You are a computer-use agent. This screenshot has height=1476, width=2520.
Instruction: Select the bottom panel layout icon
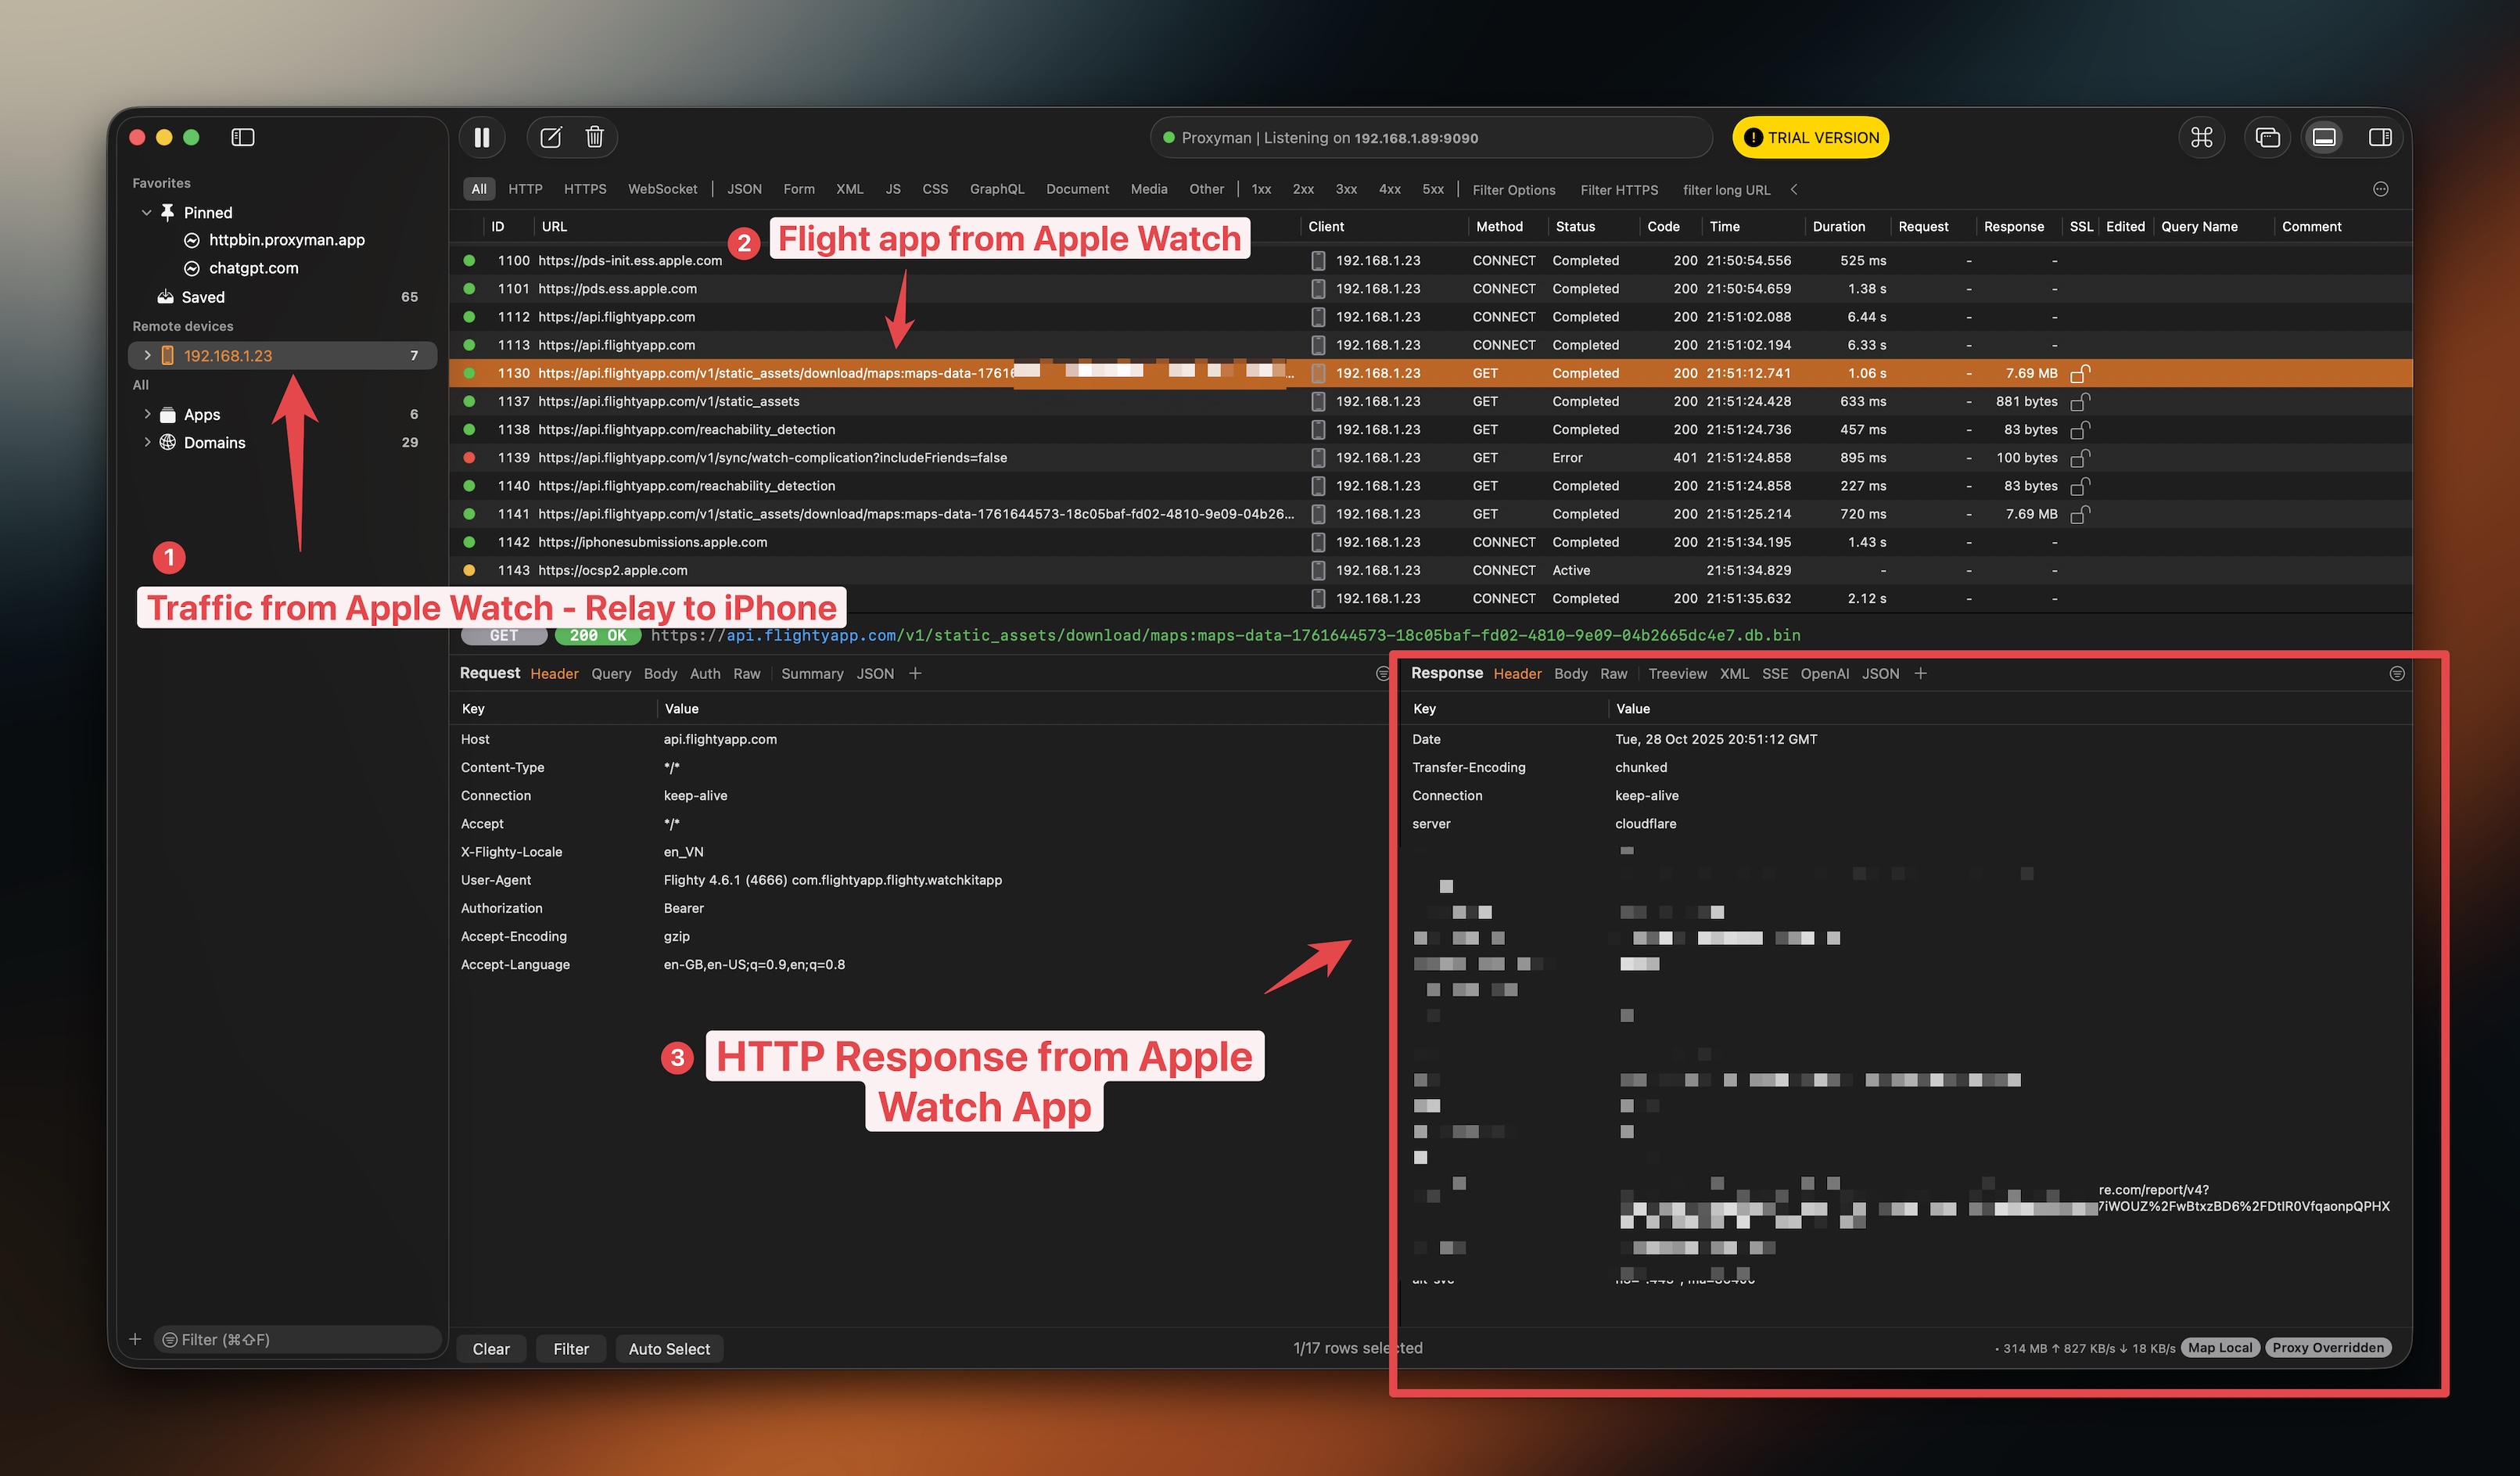[2325, 137]
